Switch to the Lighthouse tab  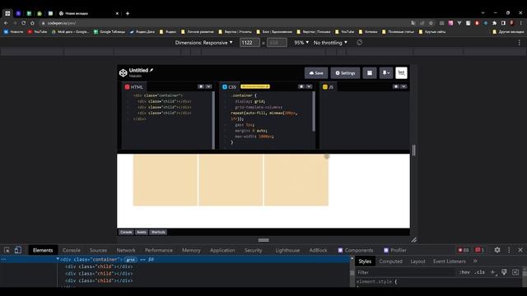point(287,250)
